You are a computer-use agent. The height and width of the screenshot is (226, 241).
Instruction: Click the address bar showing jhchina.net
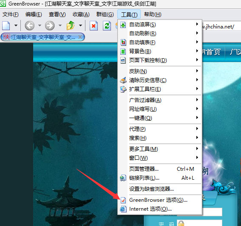(221, 27)
